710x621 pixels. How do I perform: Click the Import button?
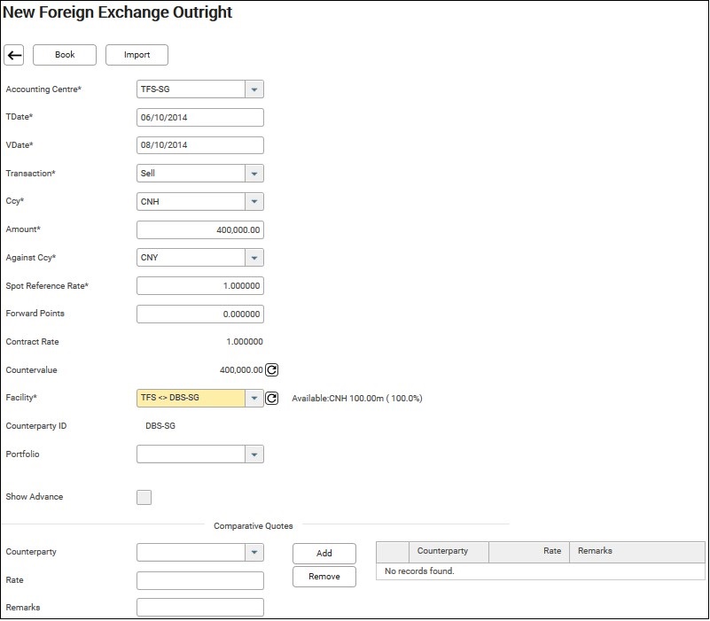(x=137, y=55)
